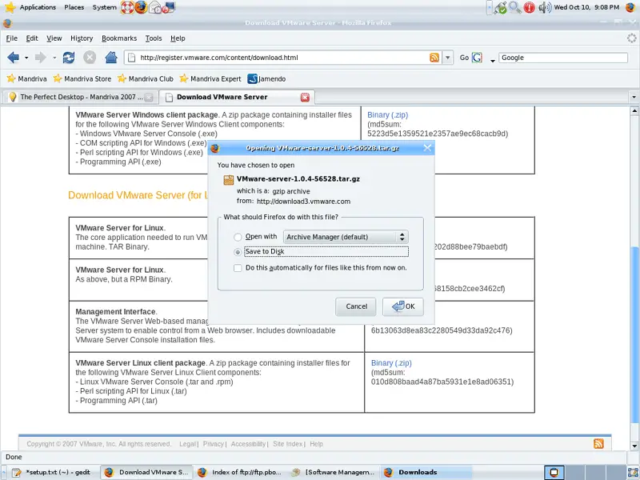Image resolution: width=640 pixels, height=480 pixels.
Task: Open the search engine selector dropdown arrow
Action: click(493, 60)
